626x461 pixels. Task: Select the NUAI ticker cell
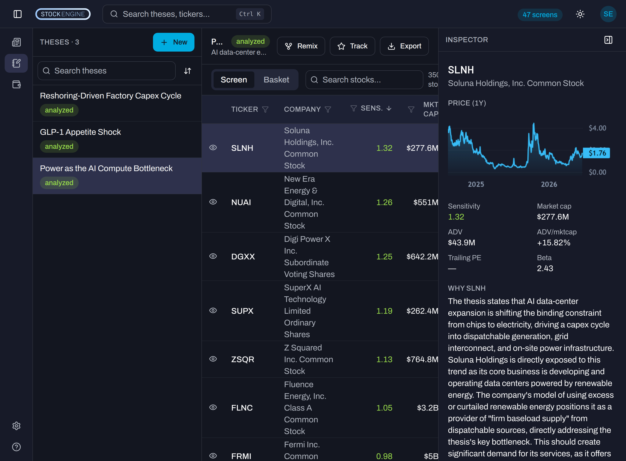[241, 202]
